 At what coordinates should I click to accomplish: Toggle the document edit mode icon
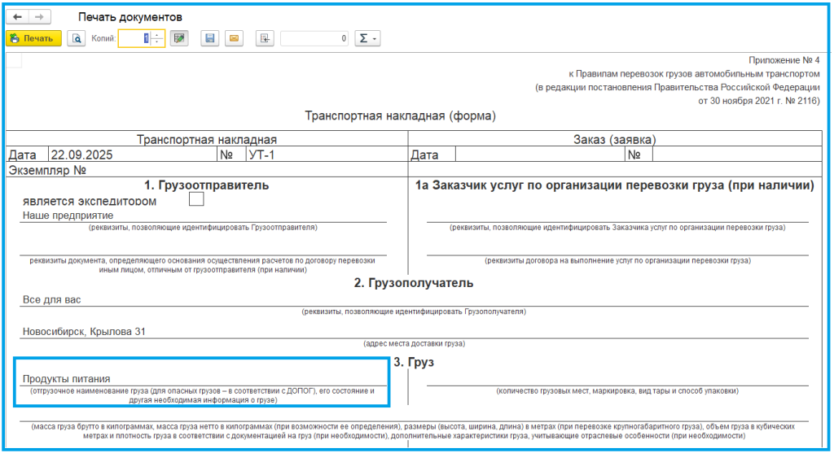click(x=179, y=38)
